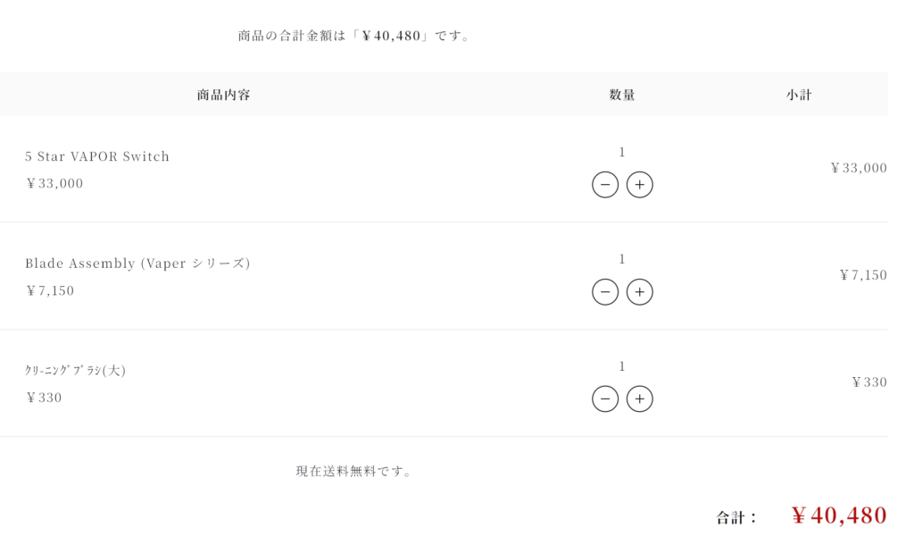Click the red ¥40,480 total amount

tap(839, 515)
